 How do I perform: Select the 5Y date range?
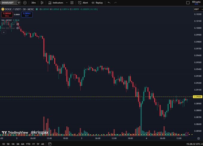pyautogui.click(x=38, y=144)
